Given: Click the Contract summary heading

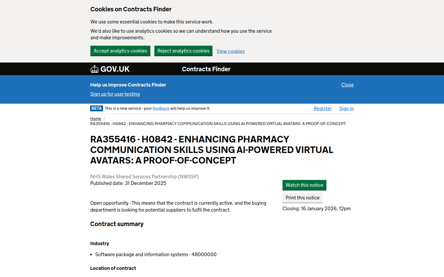Looking at the screenshot, I should [117, 224].
